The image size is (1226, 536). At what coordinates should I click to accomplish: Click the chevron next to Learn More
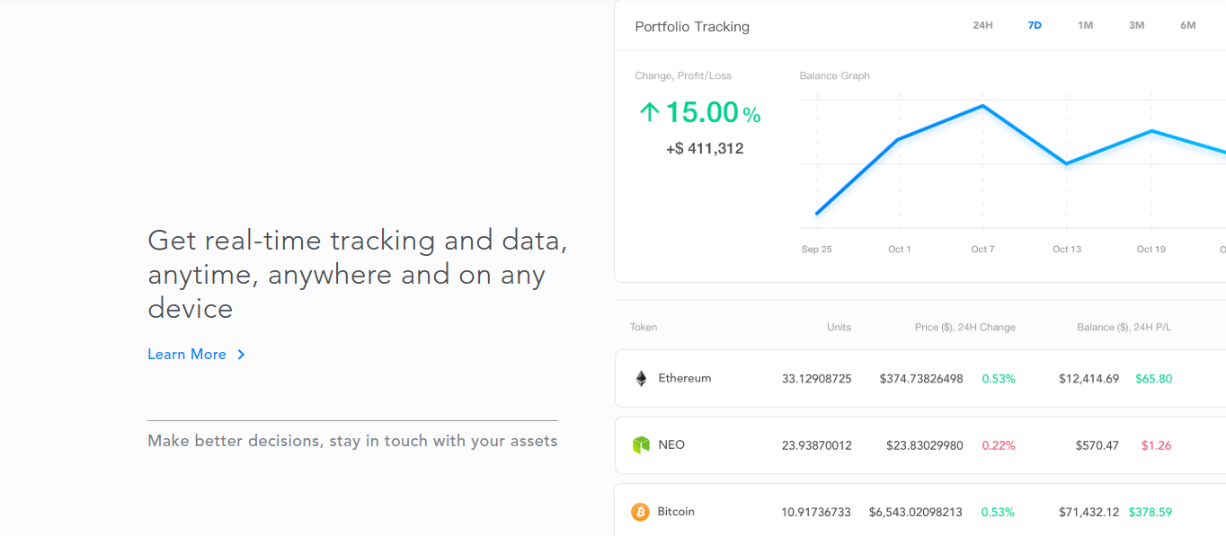(x=241, y=355)
